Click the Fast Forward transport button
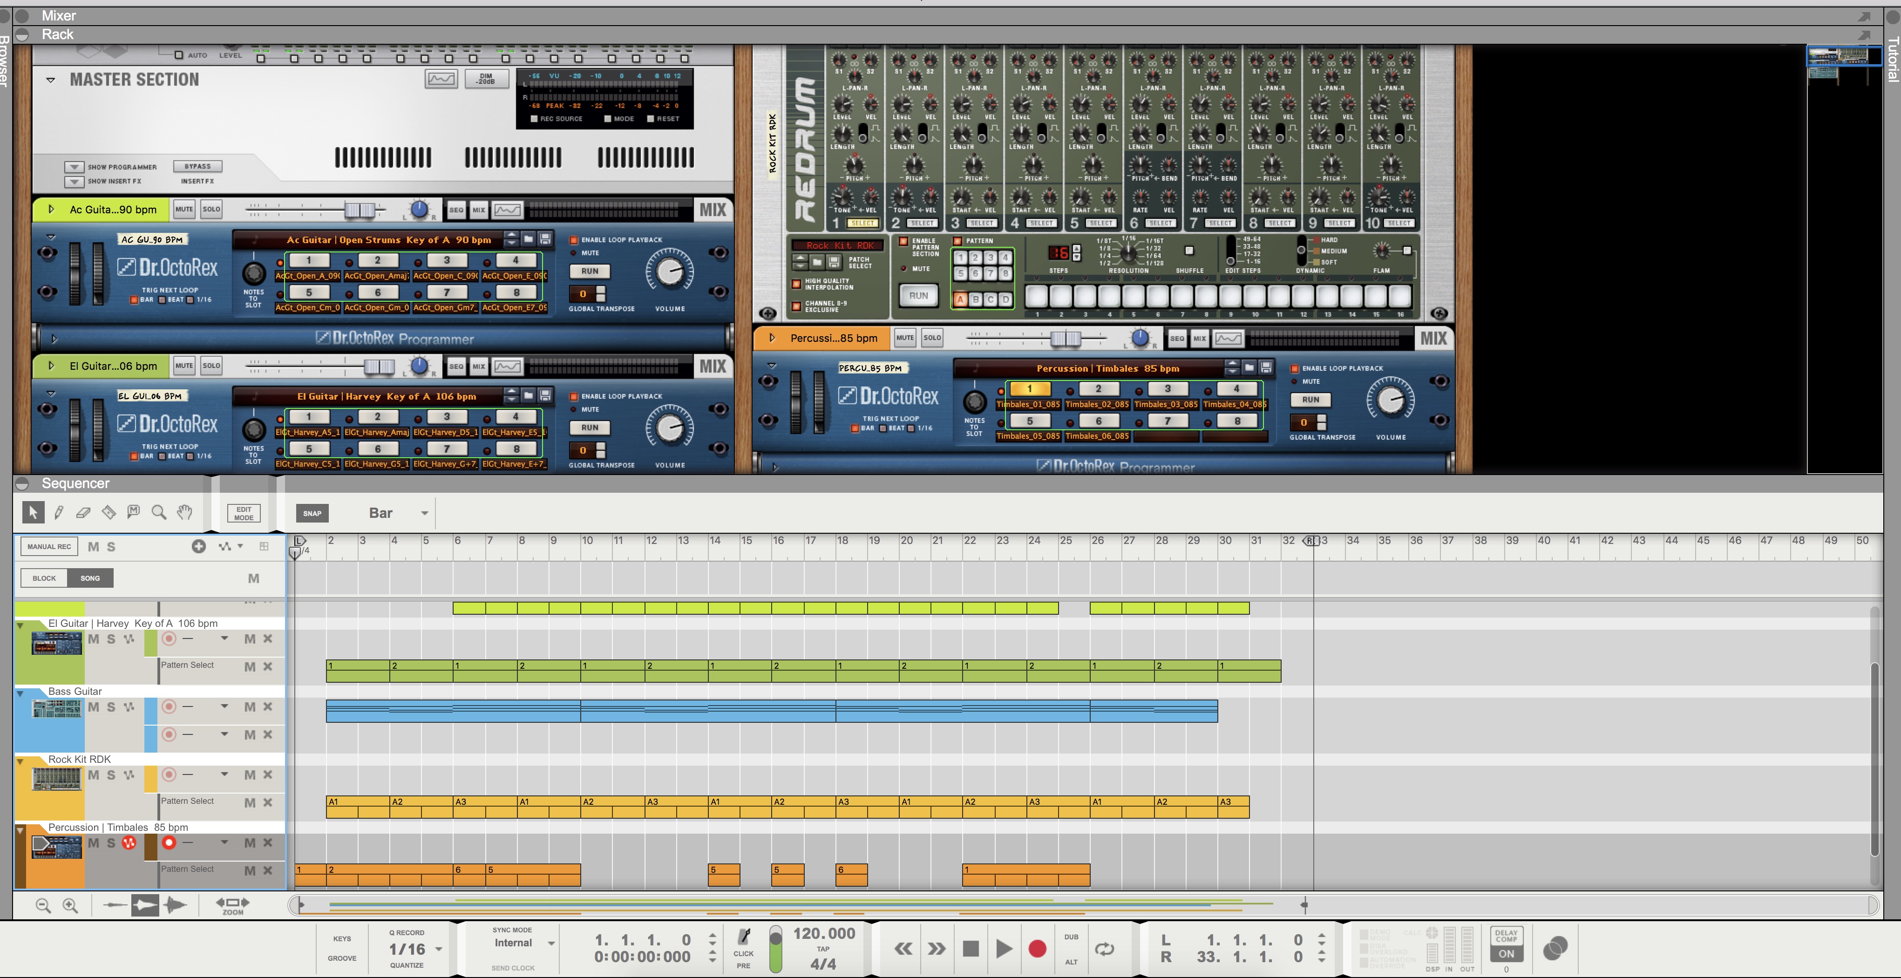1901x978 pixels. (937, 949)
